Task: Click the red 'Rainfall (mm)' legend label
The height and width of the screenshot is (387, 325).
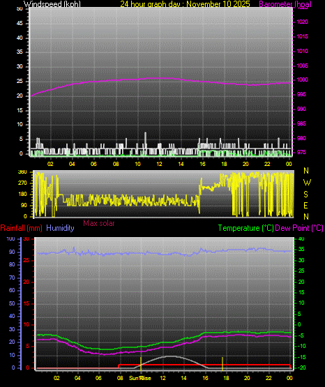Action: 21,228
